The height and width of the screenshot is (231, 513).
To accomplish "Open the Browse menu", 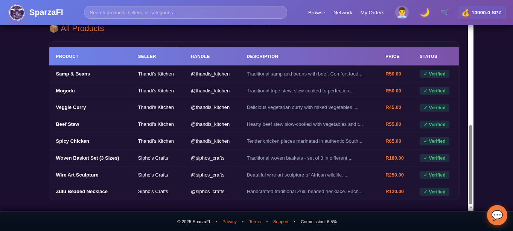I will pos(317,12).
